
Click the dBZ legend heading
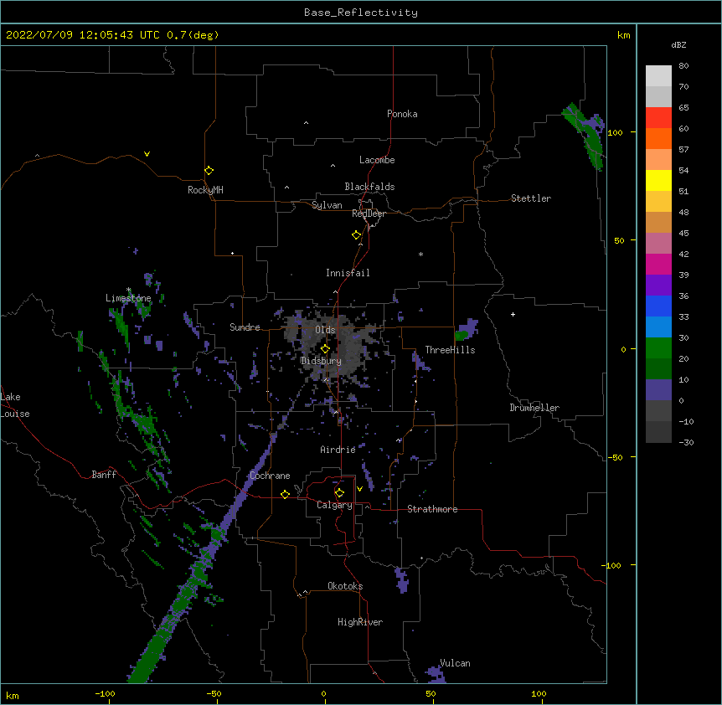point(678,44)
